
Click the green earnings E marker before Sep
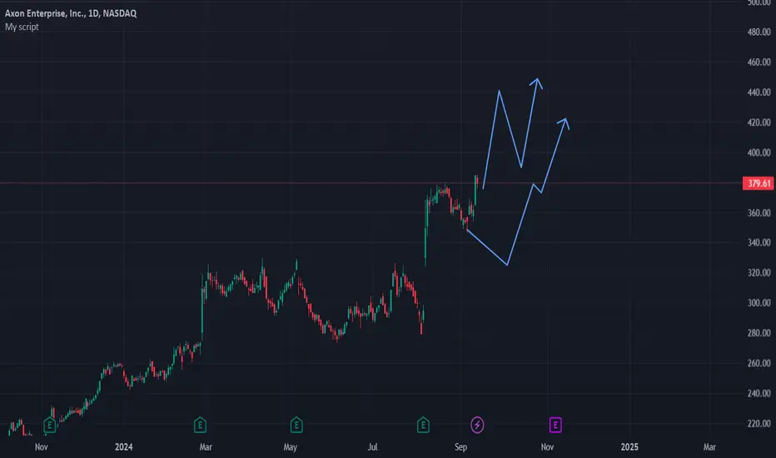point(423,425)
